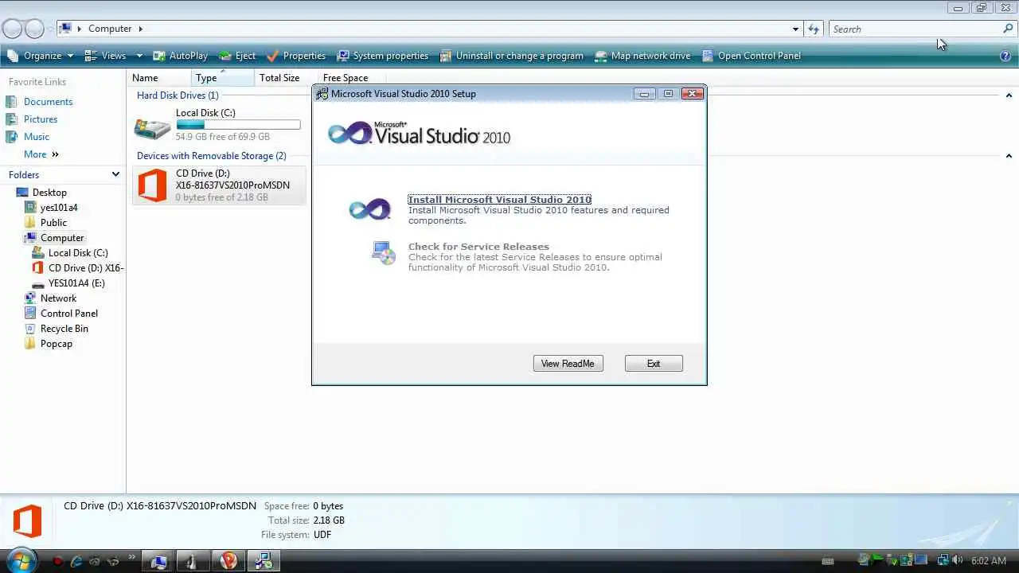Viewport: 1019px width, 573px height.
Task: Click the Explorer Back navigation button
Action: tap(12, 29)
